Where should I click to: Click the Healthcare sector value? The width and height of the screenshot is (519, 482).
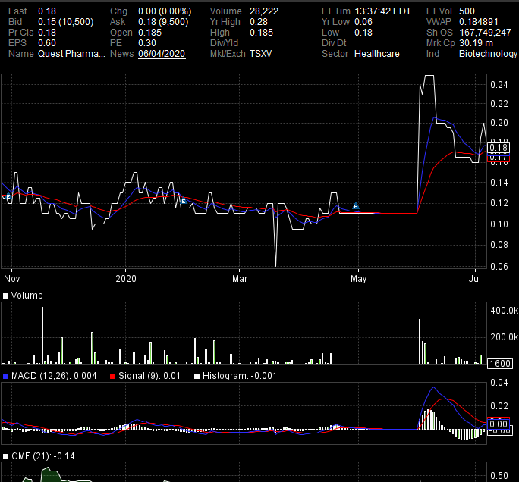(377, 54)
